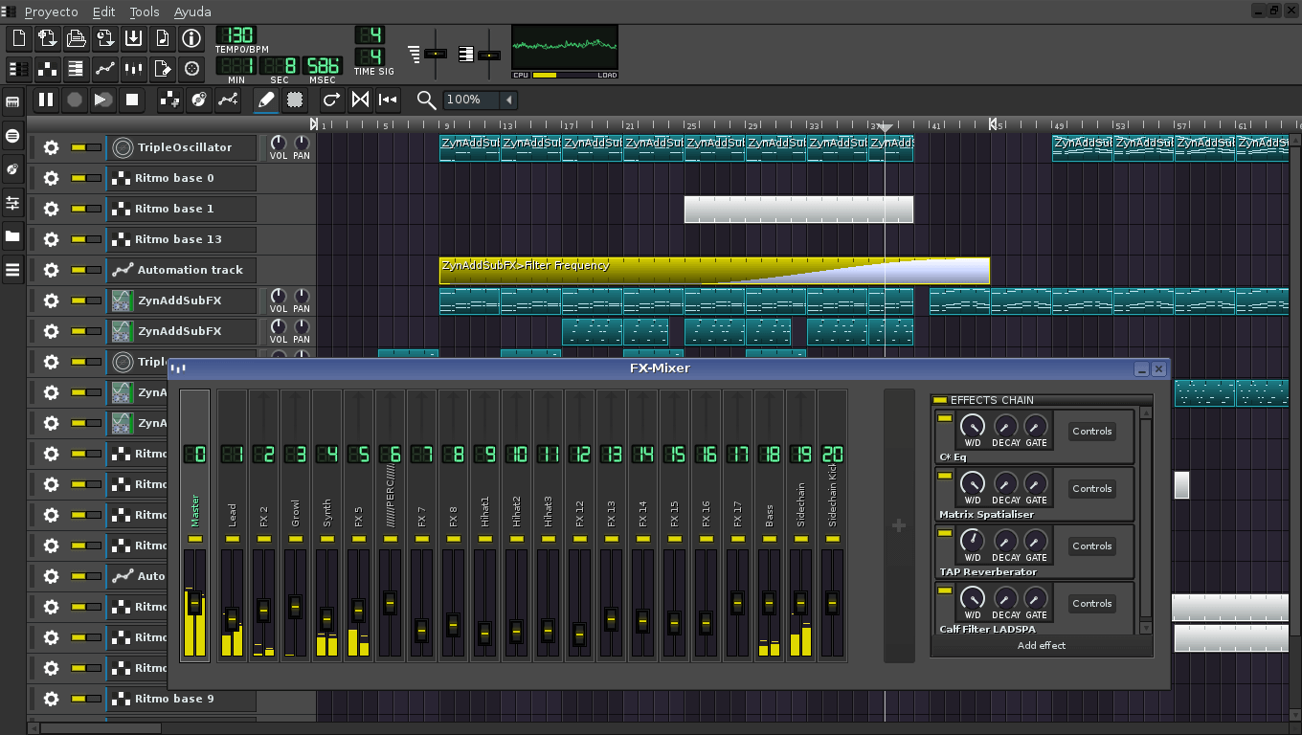Click the add automation track icon
The image size is (1302, 735).
point(228,100)
